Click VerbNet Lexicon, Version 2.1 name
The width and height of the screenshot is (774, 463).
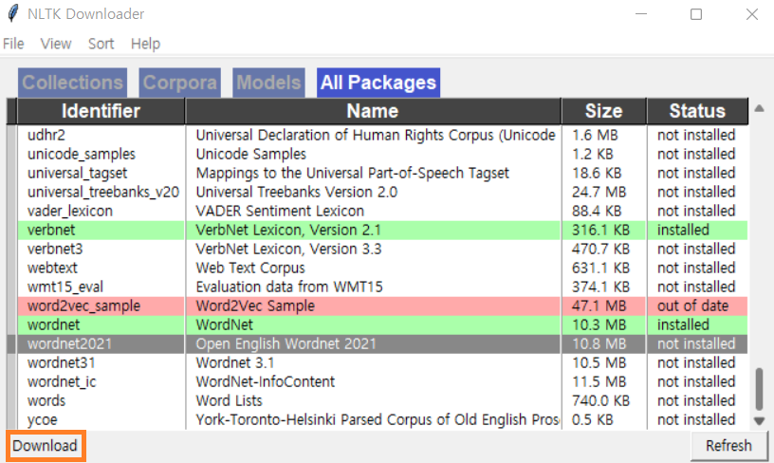288,230
